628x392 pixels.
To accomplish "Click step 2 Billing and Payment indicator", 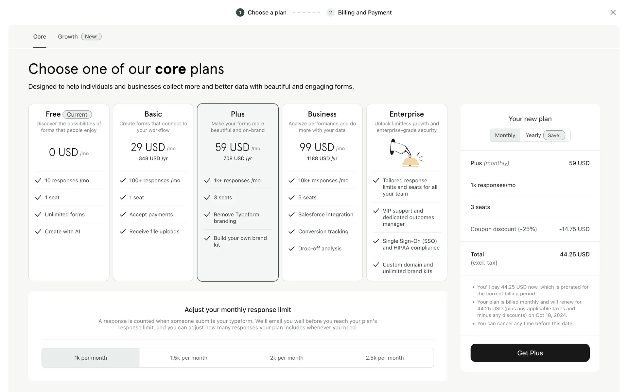I will (359, 12).
